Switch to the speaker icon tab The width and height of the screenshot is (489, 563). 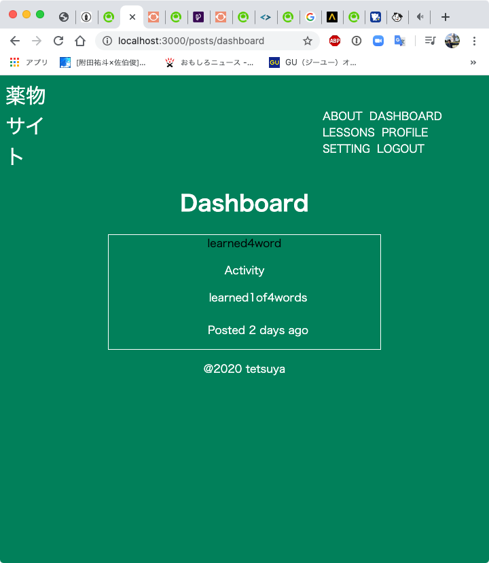tap(420, 17)
